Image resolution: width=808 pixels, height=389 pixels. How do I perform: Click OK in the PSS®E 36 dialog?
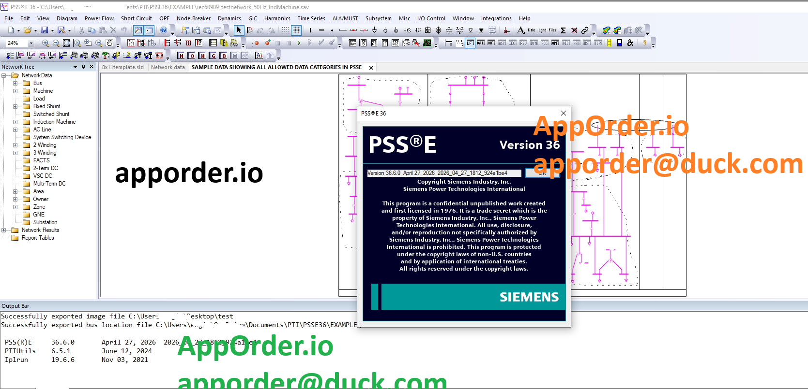542,173
